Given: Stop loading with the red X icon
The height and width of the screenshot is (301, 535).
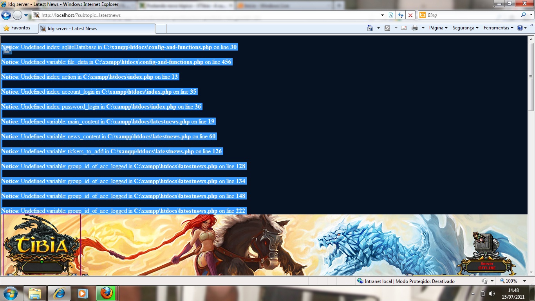Looking at the screenshot, I should pyautogui.click(x=410, y=15).
